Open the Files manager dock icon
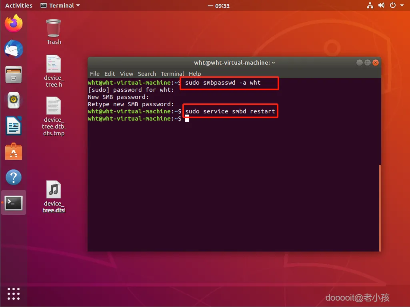410x307 pixels. [x=14, y=75]
